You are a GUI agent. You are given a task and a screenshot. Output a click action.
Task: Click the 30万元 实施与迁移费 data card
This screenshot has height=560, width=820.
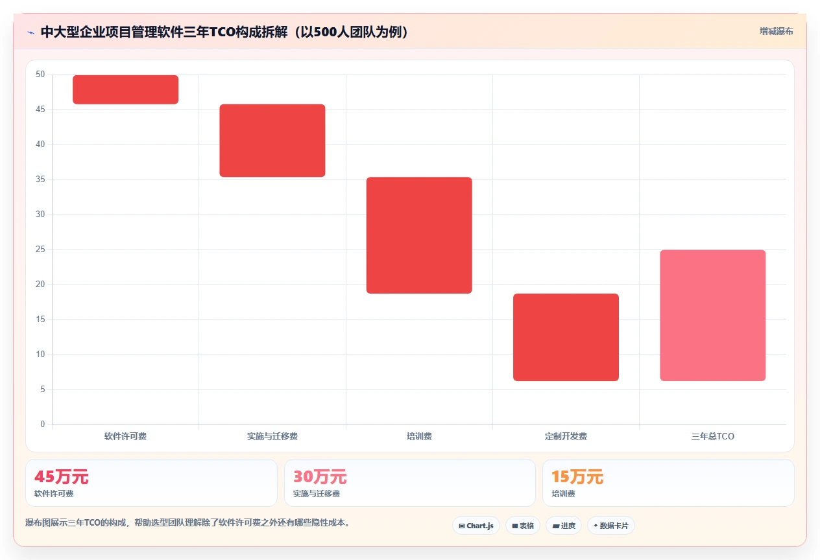coord(410,483)
